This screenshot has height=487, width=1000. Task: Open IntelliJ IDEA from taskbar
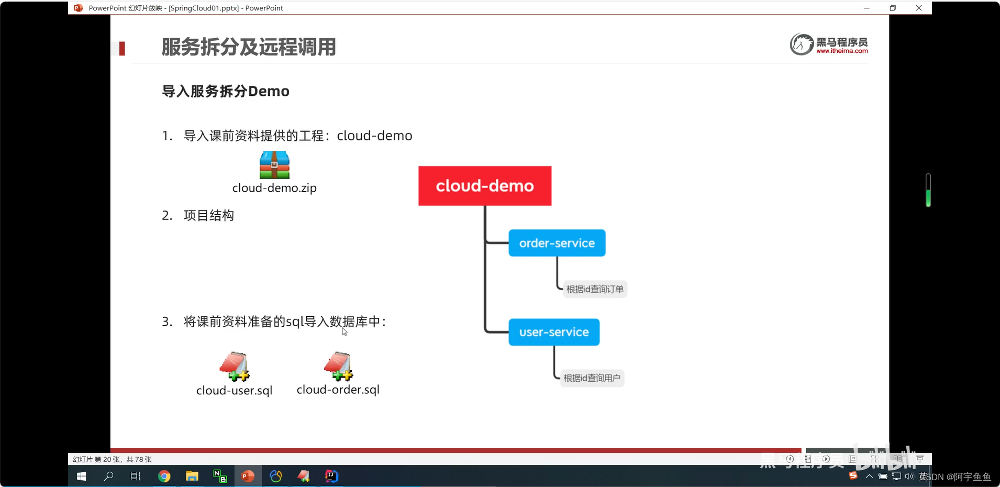pos(331,476)
